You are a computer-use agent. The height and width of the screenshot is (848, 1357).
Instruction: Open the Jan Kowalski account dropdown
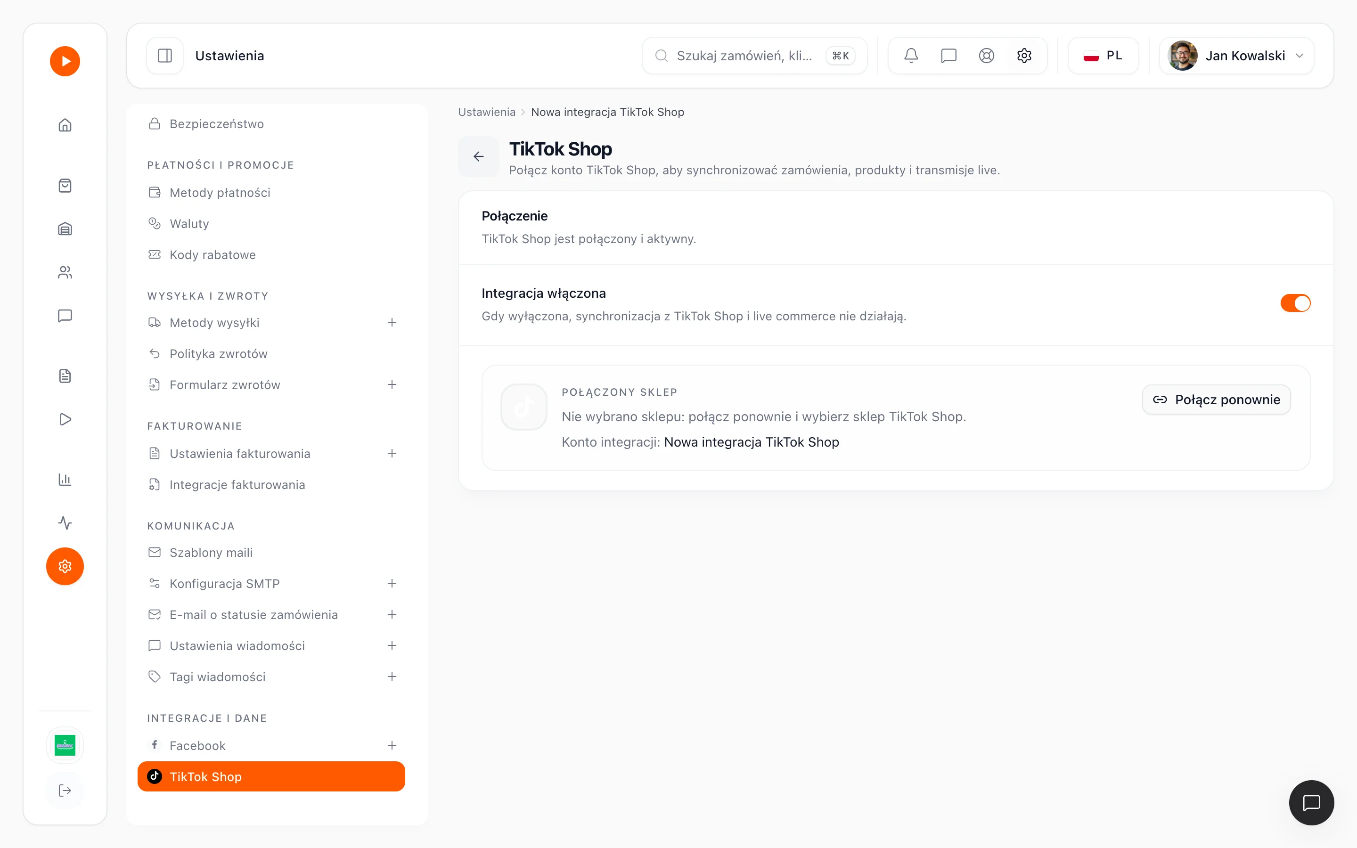point(1236,56)
